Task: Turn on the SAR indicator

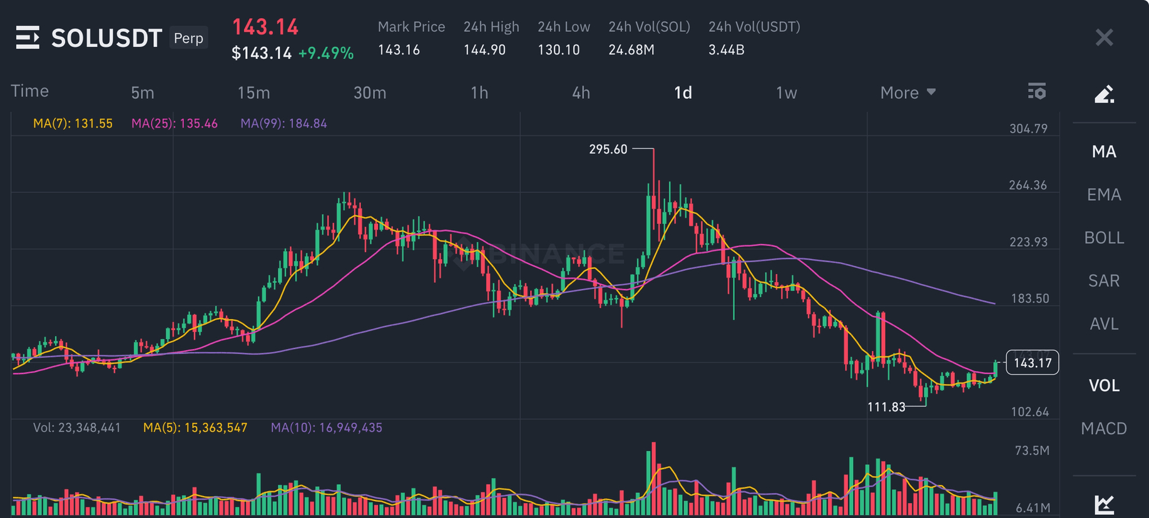Action: [1104, 281]
